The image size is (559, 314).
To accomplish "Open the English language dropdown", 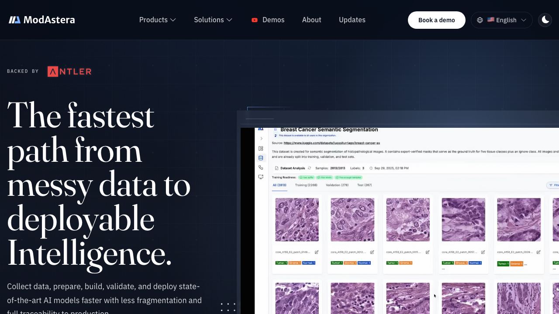I will [x=502, y=20].
